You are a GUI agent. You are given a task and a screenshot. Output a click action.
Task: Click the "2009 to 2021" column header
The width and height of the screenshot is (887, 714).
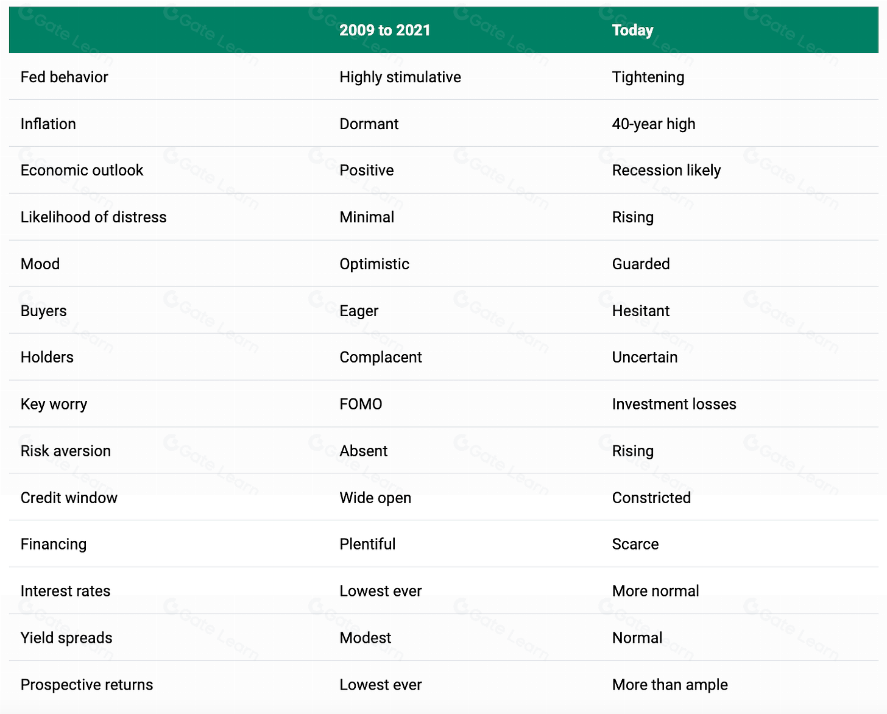pyautogui.click(x=384, y=30)
